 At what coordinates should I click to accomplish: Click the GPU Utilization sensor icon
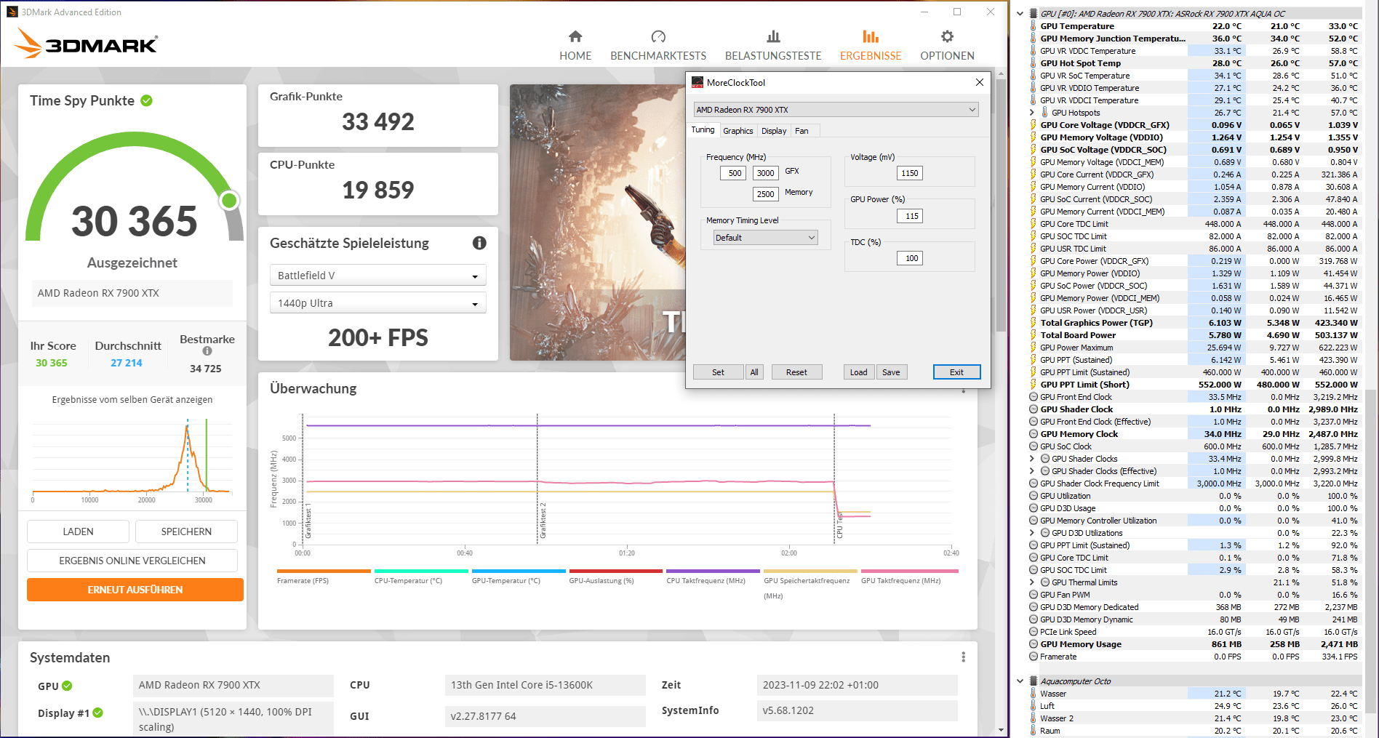(1034, 496)
